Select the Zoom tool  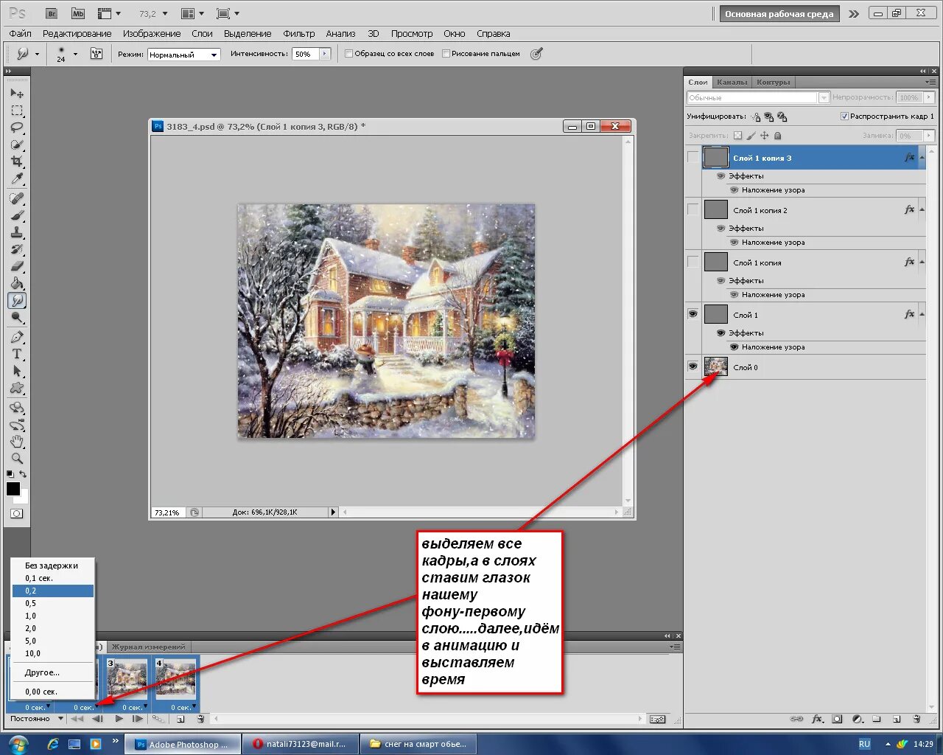[17, 458]
